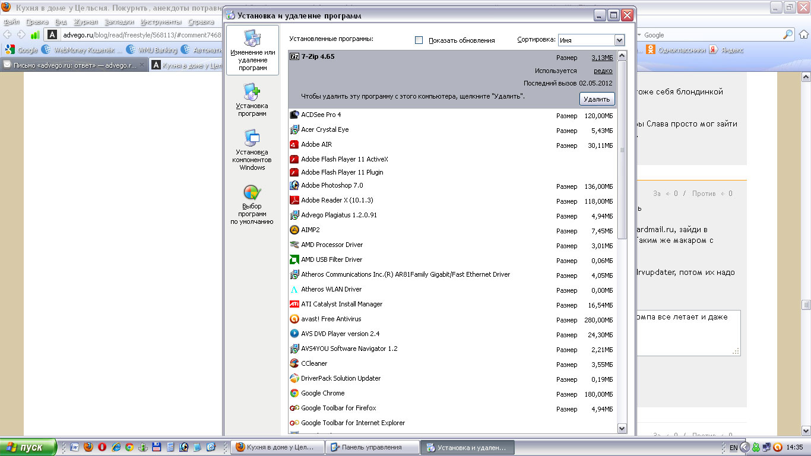This screenshot has height=456, width=811.
Task: Open the Одноклассники bookmark in Firefox
Action: (x=676, y=50)
